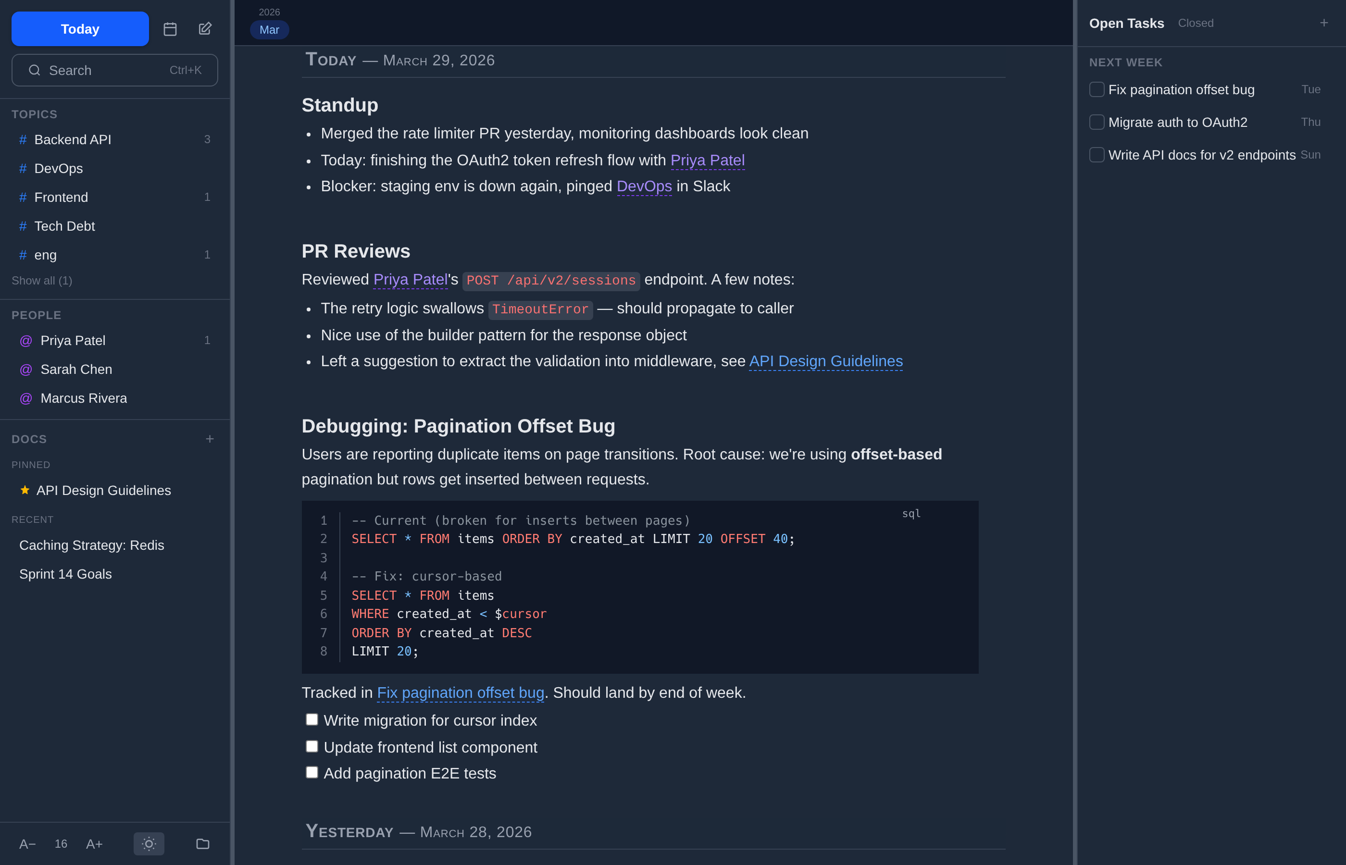Increase font size with A+ button
This screenshot has height=865, width=1346.
[x=94, y=844]
